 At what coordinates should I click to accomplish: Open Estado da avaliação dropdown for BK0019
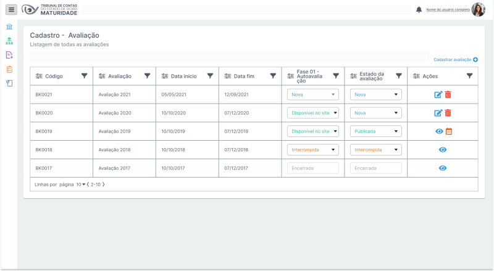pos(375,131)
